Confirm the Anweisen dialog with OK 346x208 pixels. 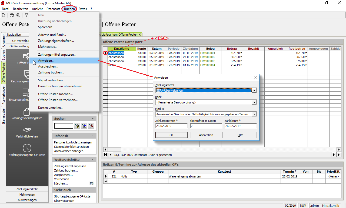171,135
